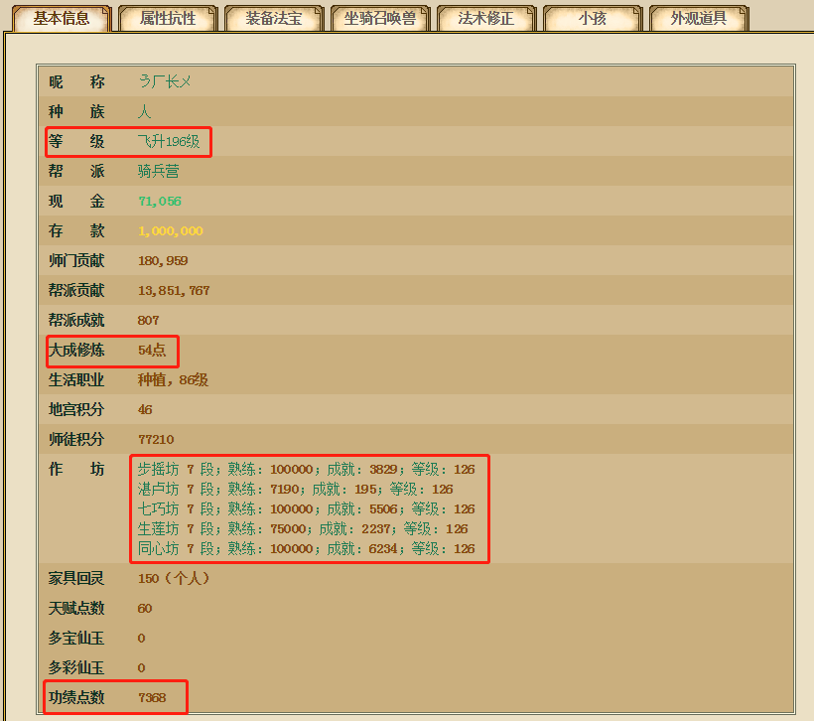
Task: Switch to the 属性抗性 tab
Action: coord(168,18)
